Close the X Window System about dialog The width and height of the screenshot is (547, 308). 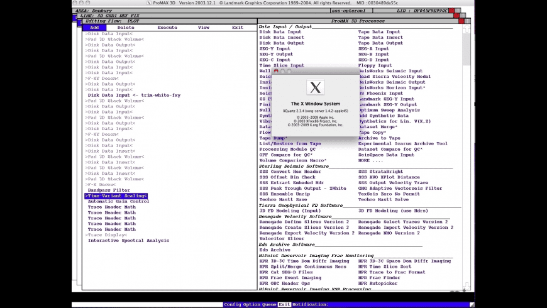coord(276,71)
